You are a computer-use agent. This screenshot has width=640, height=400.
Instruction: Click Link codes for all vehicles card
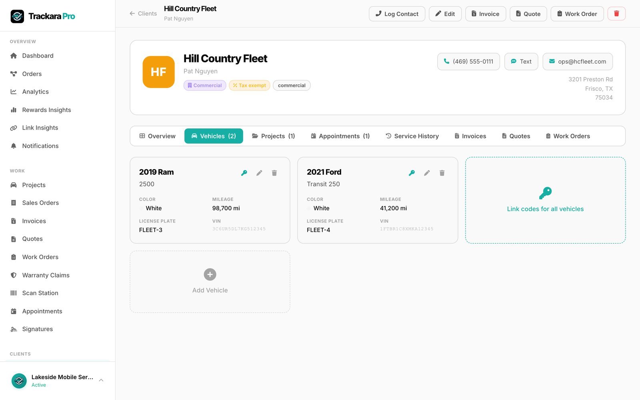pos(545,200)
